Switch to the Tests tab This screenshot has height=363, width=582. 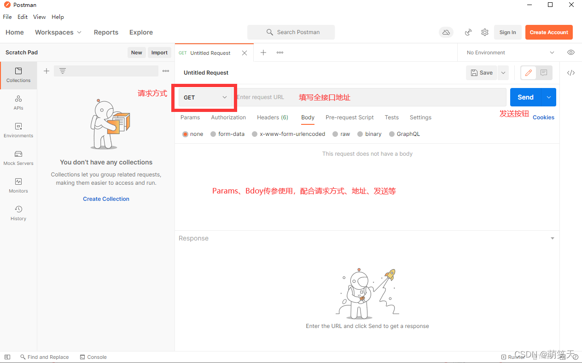(x=392, y=117)
